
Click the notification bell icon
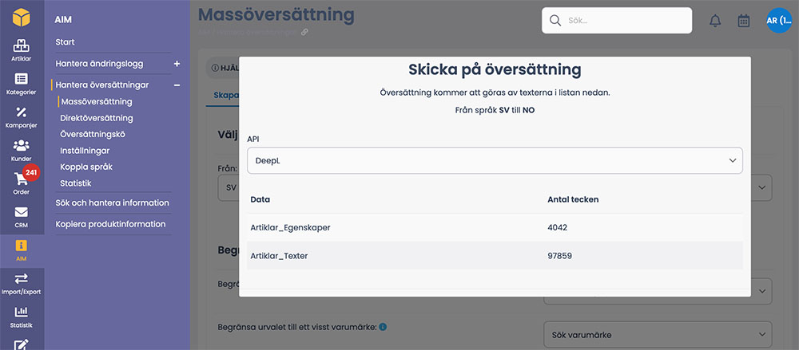click(715, 21)
